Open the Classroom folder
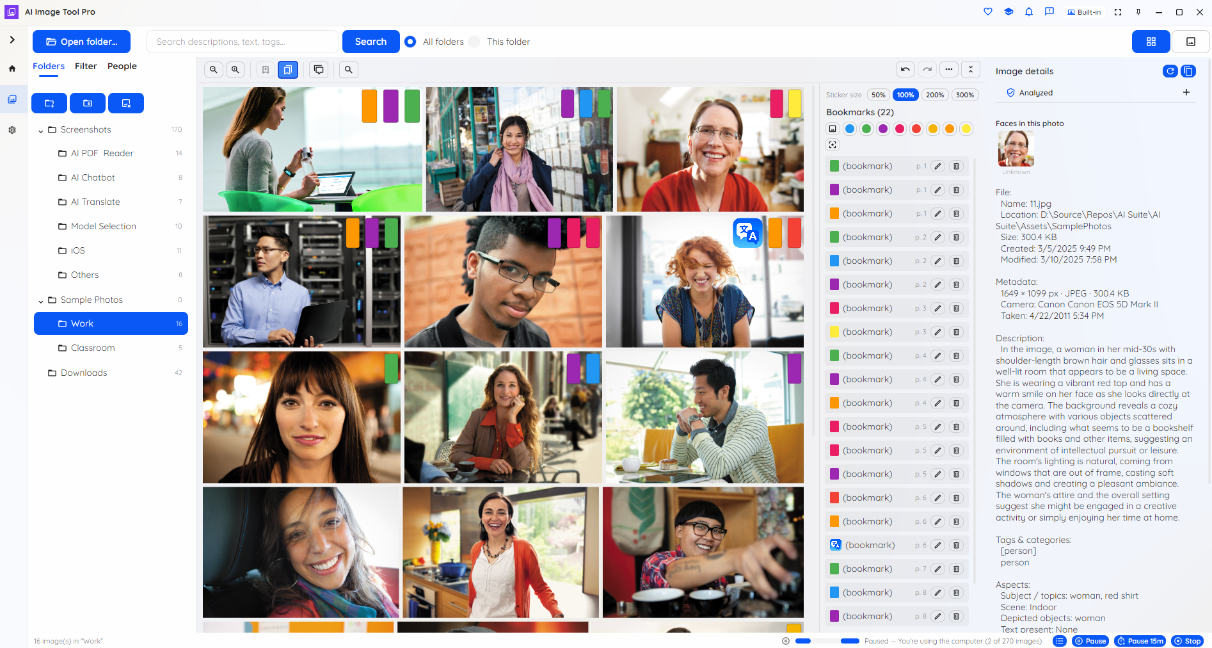The height and width of the screenshot is (648, 1212). [111, 348]
